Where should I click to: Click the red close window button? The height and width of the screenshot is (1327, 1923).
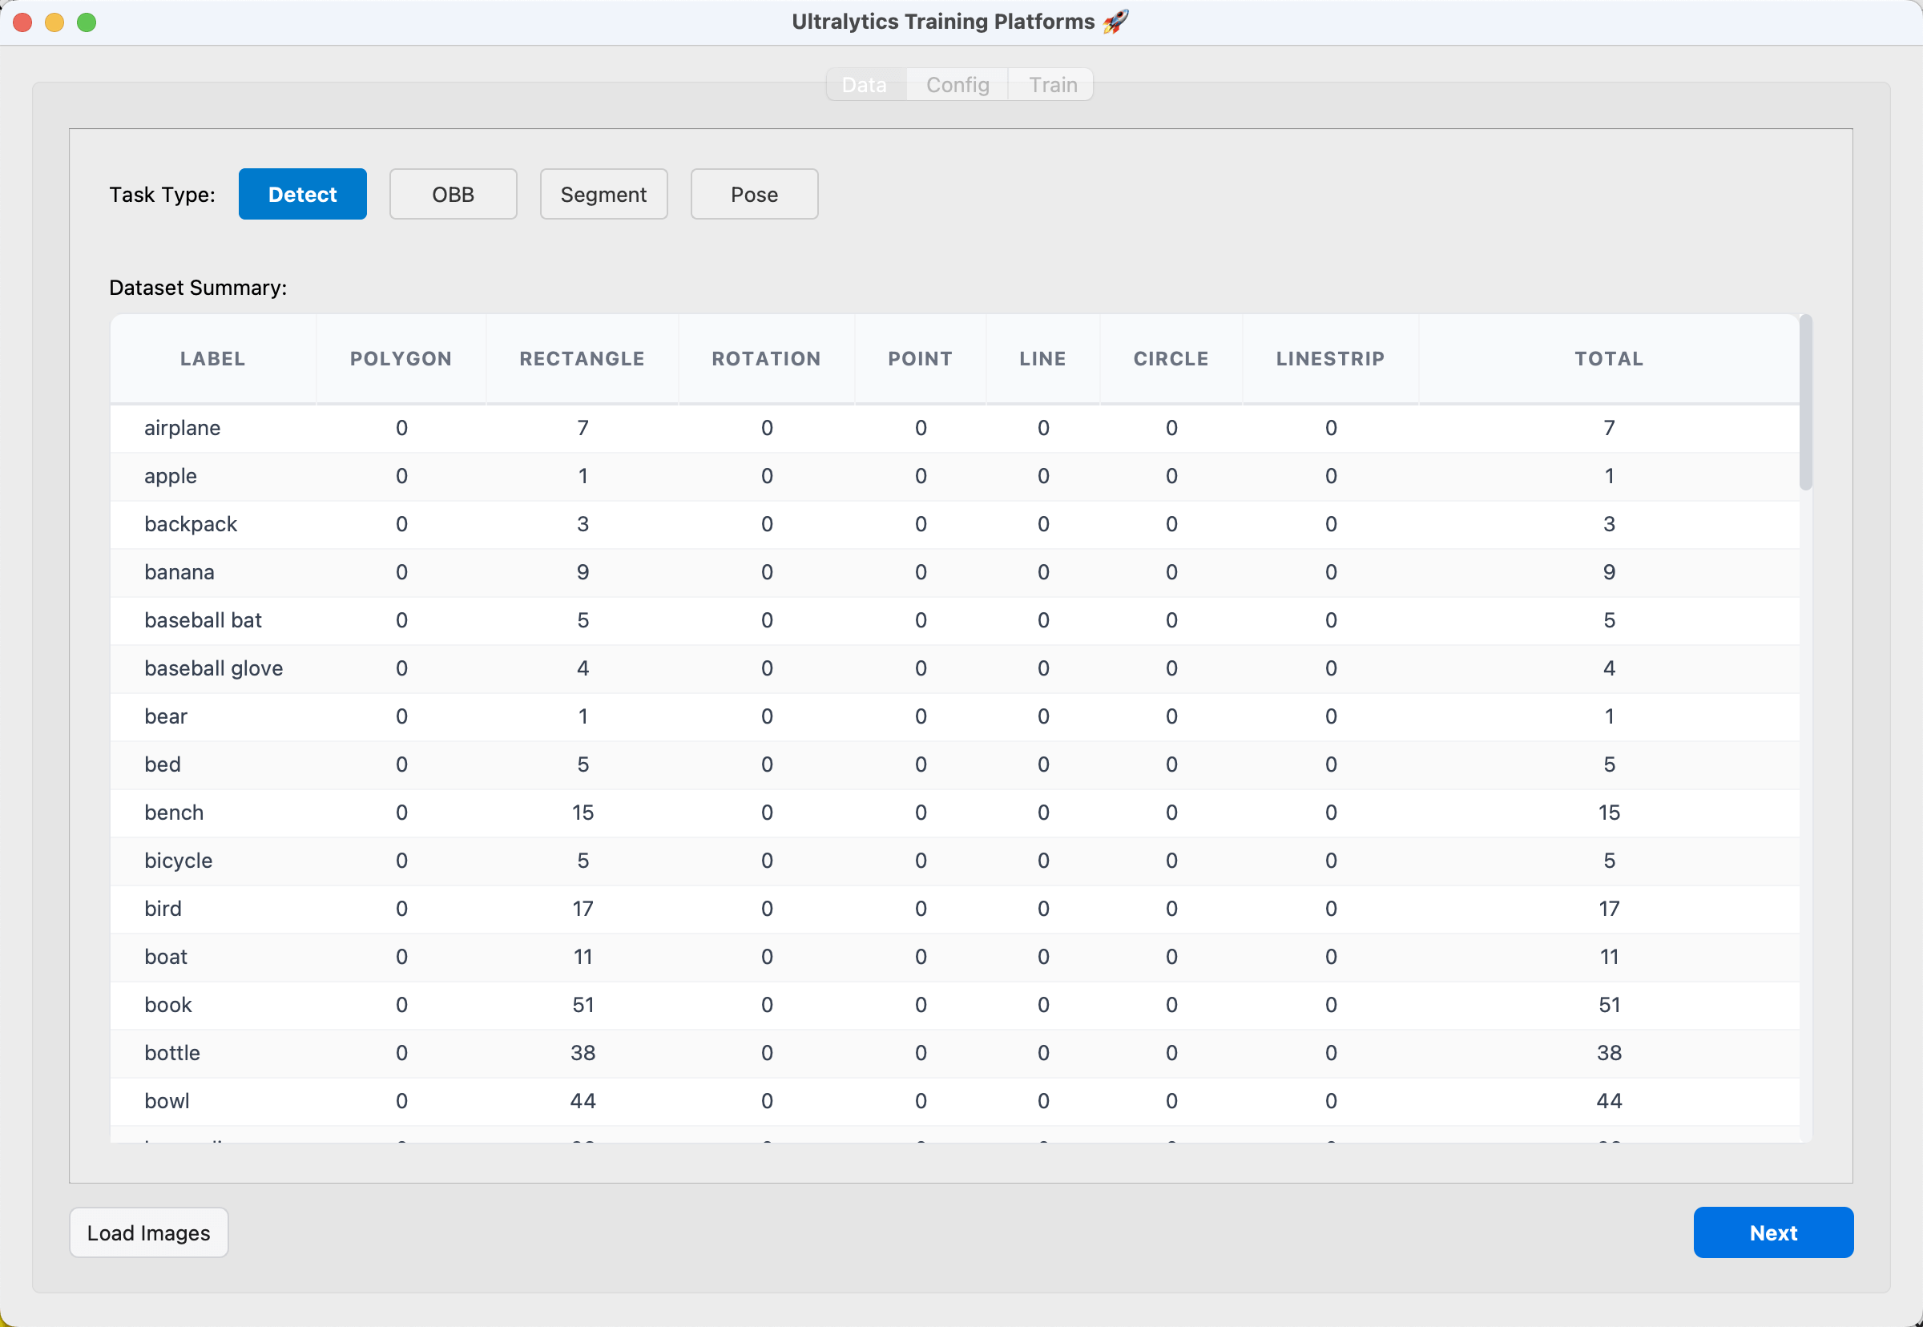[x=22, y=22]
